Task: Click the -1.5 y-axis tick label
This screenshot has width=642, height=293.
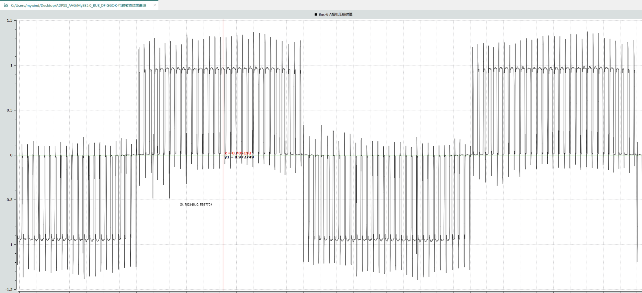Action: pos(9,289)
